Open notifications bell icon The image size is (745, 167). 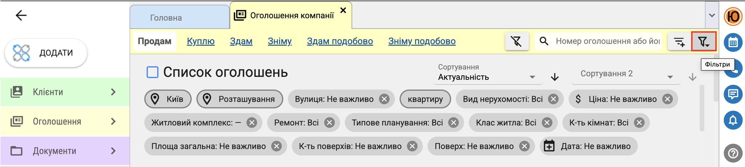733,120
